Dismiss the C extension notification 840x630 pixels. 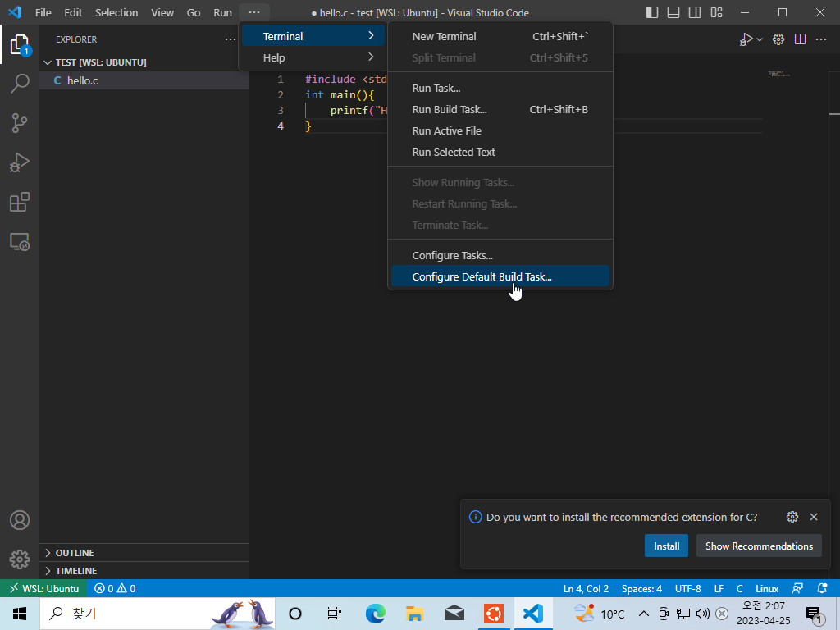click(x=814, y=517)
